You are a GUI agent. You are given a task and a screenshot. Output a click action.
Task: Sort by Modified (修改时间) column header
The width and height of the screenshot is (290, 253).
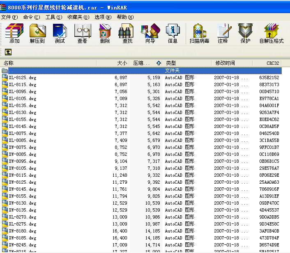pyautogui.click(x=232, y=63)
